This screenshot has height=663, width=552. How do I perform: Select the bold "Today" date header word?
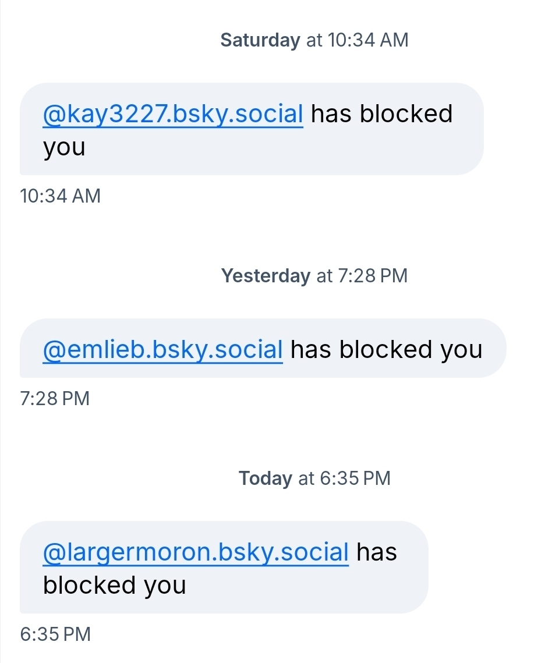pyautogui.click(x=265, y=478)
